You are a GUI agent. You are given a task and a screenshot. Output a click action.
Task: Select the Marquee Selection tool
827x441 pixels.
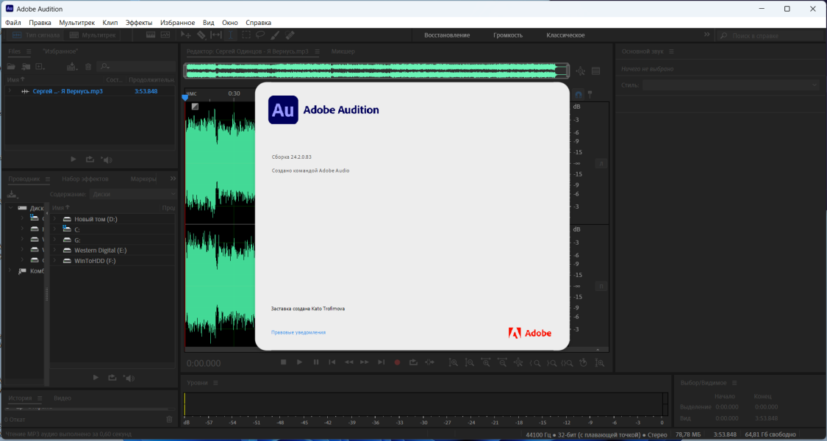pyautogui.click(x=246, y=35)
